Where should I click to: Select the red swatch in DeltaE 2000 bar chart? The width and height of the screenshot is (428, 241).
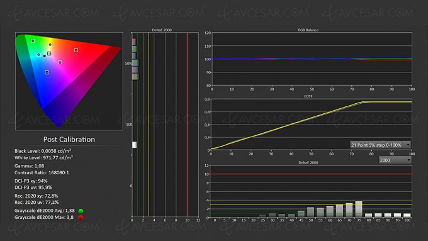133,42
